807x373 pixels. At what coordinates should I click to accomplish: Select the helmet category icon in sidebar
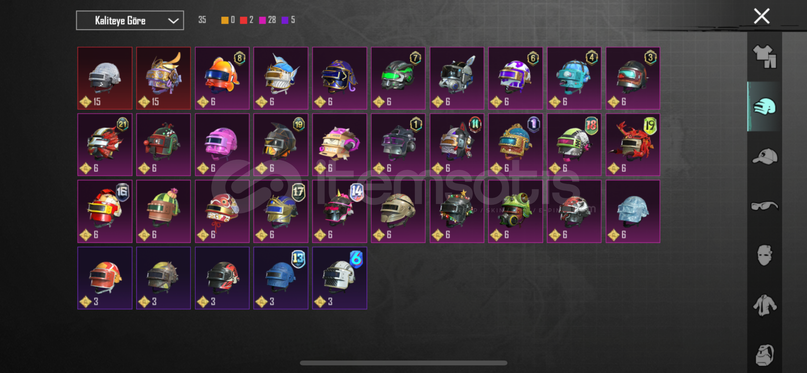(765, 106)
